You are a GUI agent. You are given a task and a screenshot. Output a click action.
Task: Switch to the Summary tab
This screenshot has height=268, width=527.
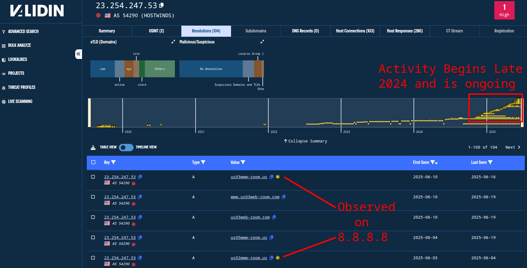pyautogui.click(x=107, y=31)
